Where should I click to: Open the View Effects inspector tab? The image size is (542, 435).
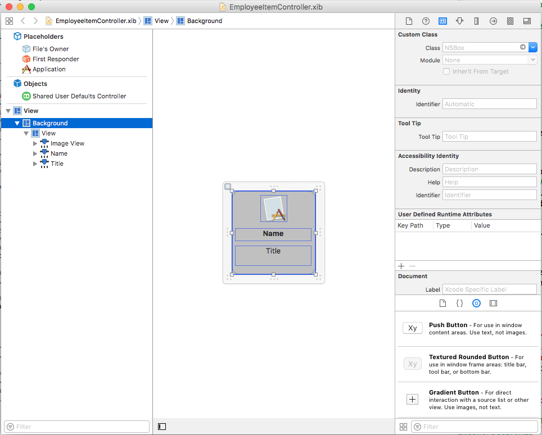coord(527,21)
